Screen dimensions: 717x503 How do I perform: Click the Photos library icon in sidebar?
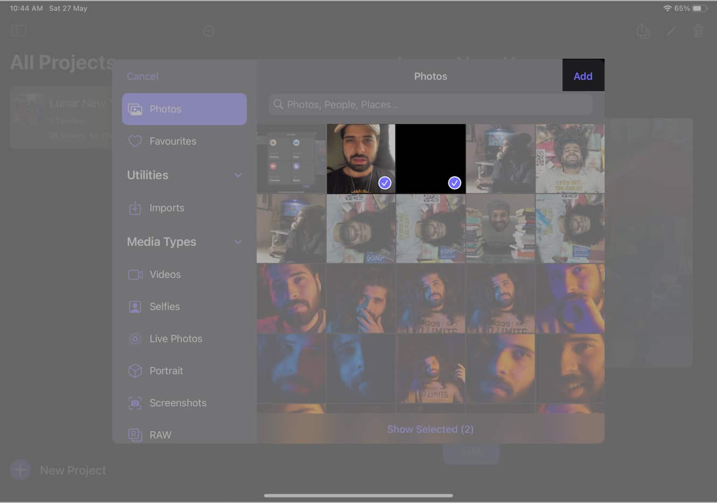click(135, 109)
